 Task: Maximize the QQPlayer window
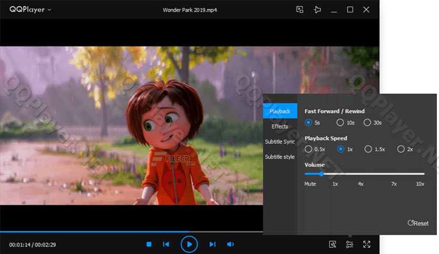click(350, 9)
